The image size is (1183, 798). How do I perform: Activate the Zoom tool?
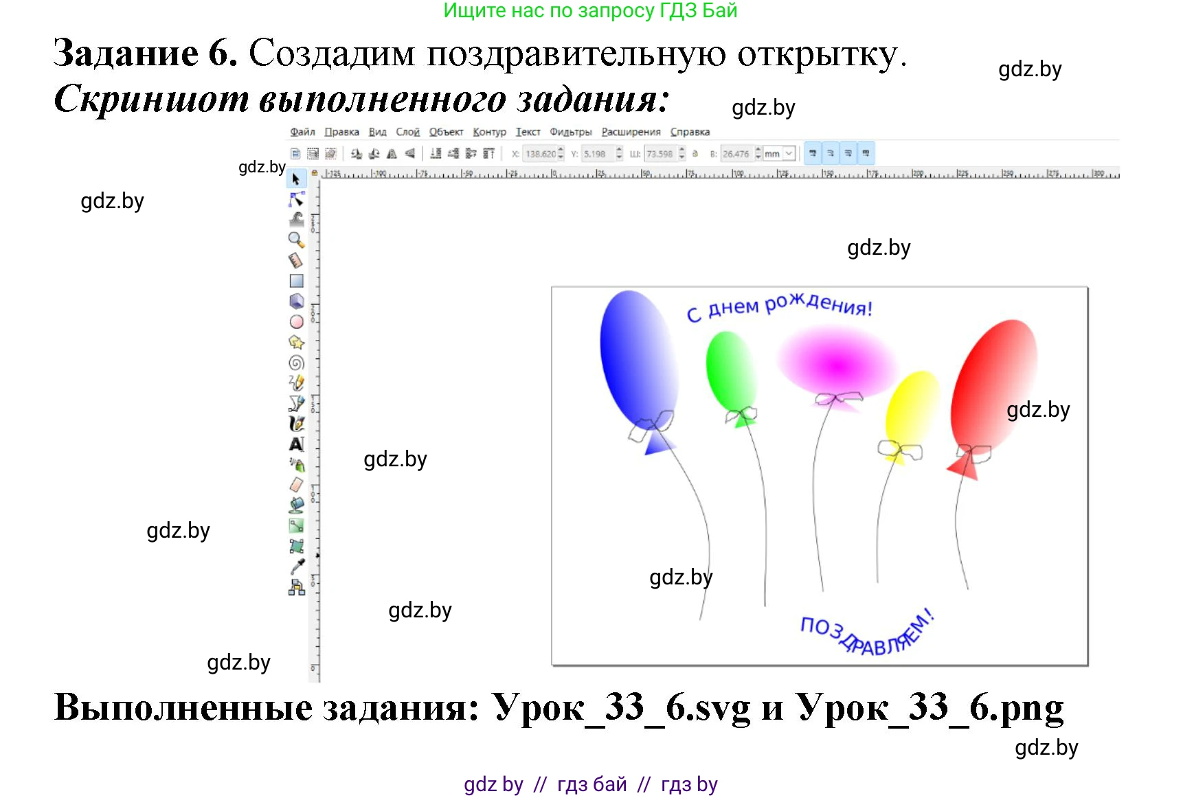pos(295,239)
